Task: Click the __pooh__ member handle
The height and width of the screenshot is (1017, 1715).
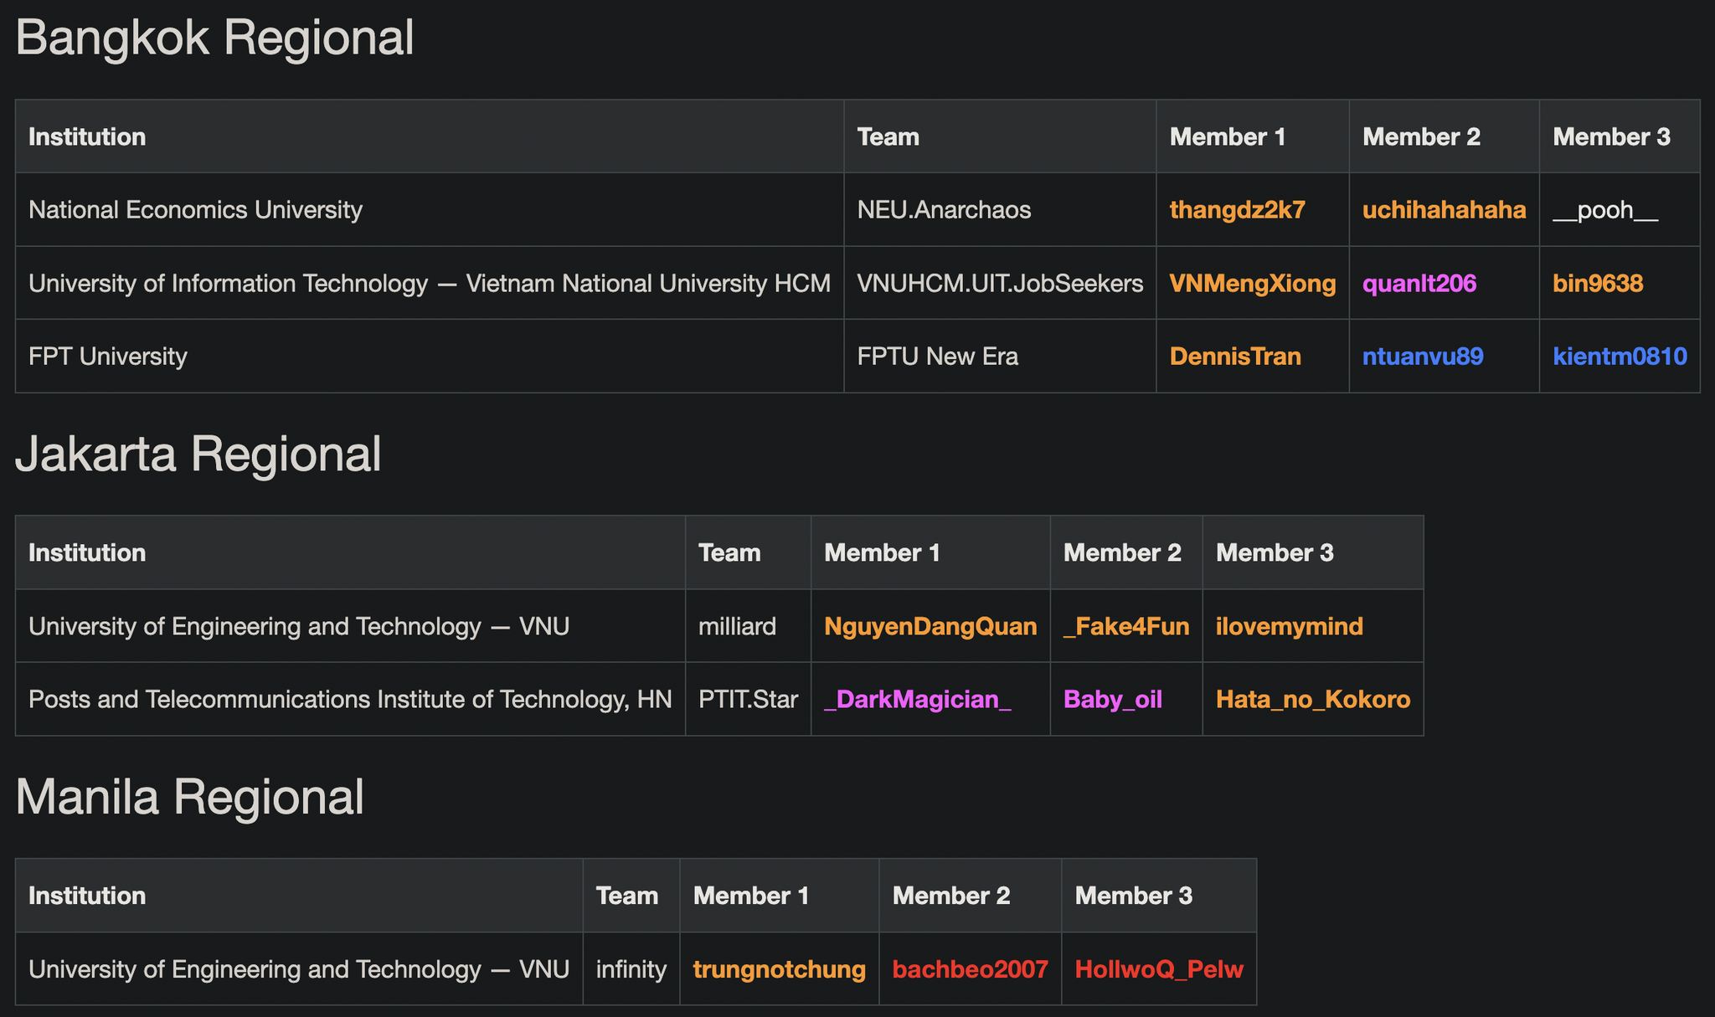Action: click(1604, 209)
